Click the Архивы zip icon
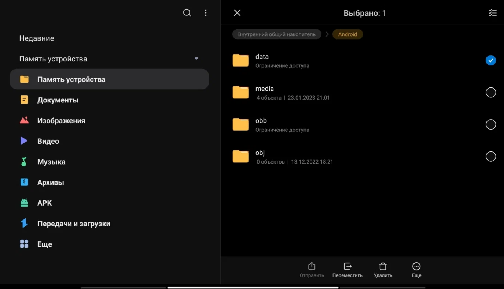The image size is (504, 289). tap(24, 182)
